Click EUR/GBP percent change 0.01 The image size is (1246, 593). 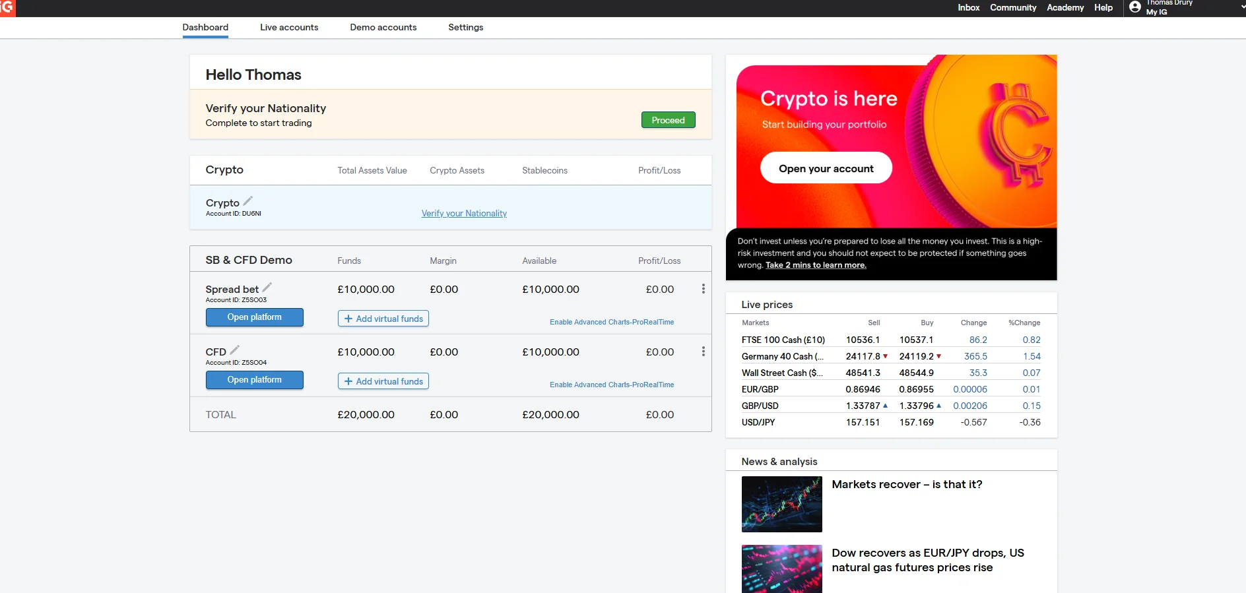pyautogui.click(x=1032, y=389)
